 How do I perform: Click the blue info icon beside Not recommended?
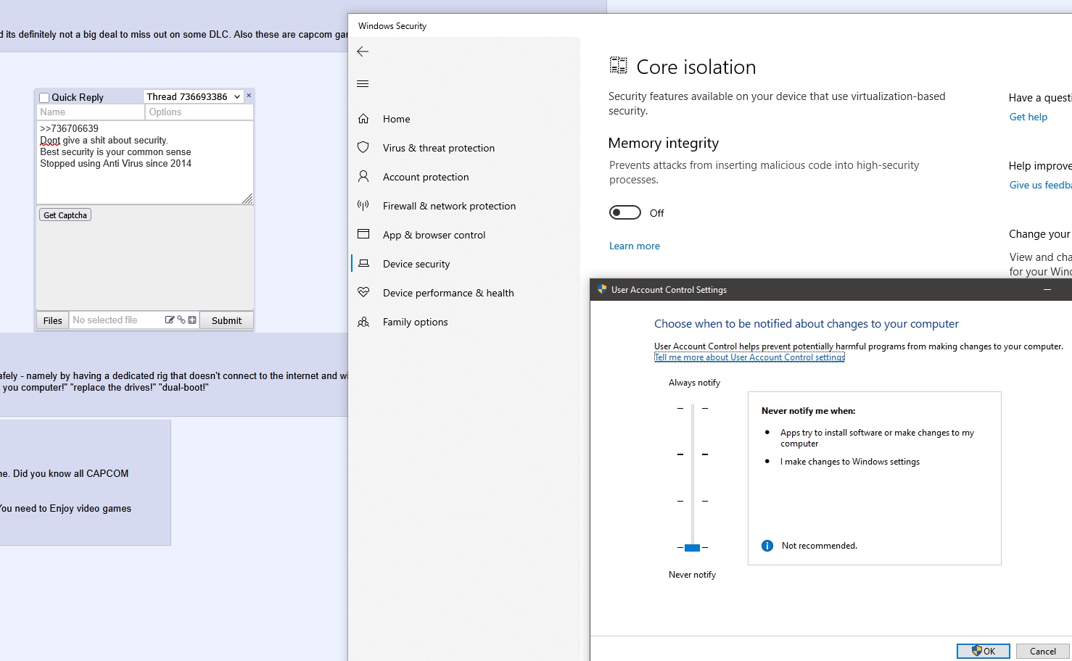[x=767, y=546]
